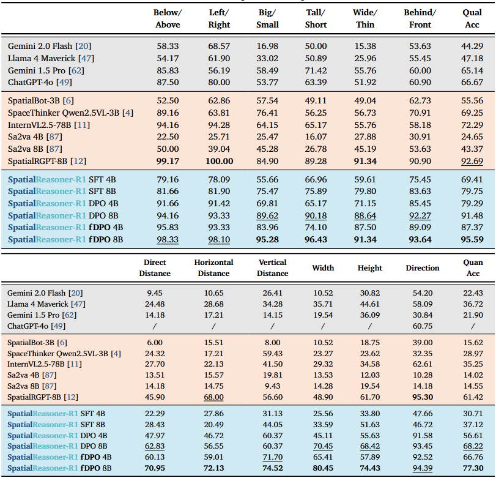The image size is (496, 478).
Task: Click the value "80.00" in Left/Right
Action: 219,82
